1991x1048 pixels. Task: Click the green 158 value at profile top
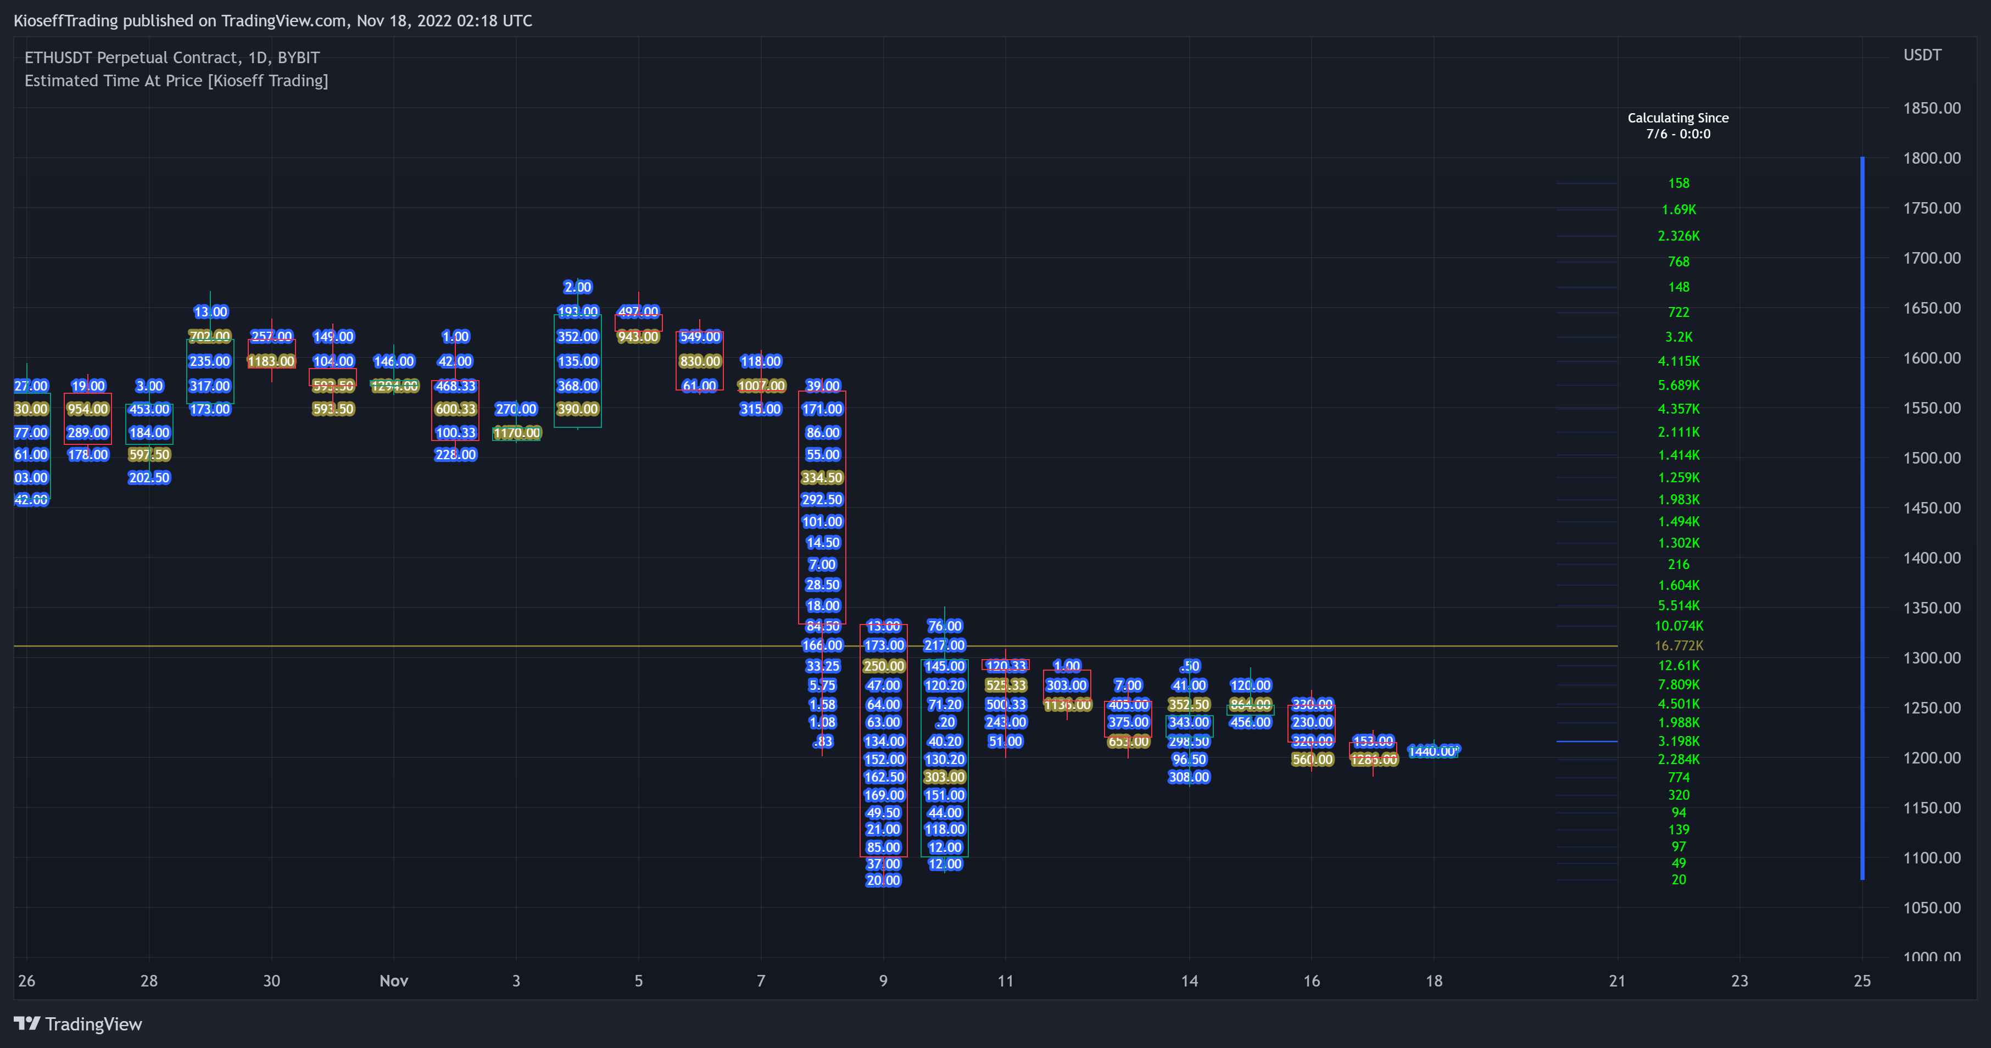pos(1678,183)
